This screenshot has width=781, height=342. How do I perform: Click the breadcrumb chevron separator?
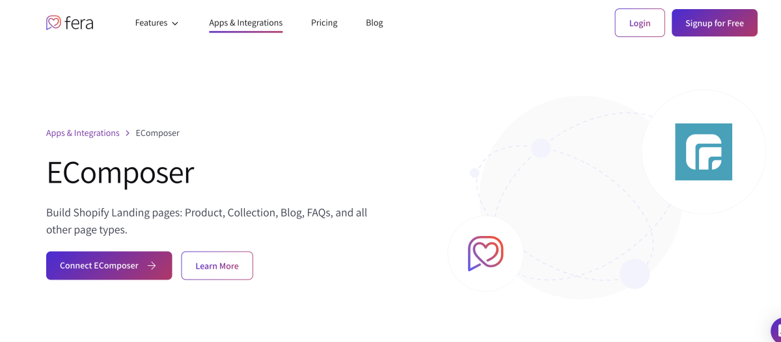(128, 133)
